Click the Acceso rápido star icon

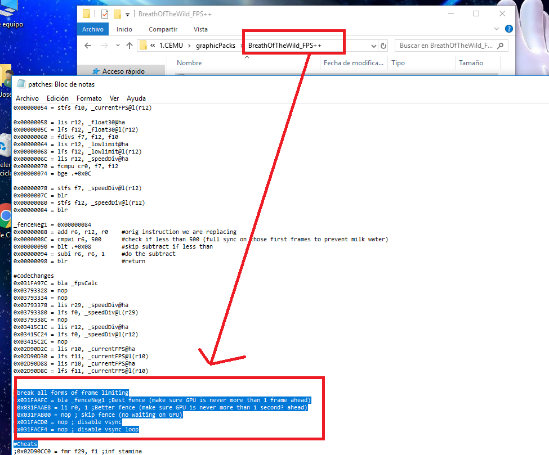tap(96, 71)
